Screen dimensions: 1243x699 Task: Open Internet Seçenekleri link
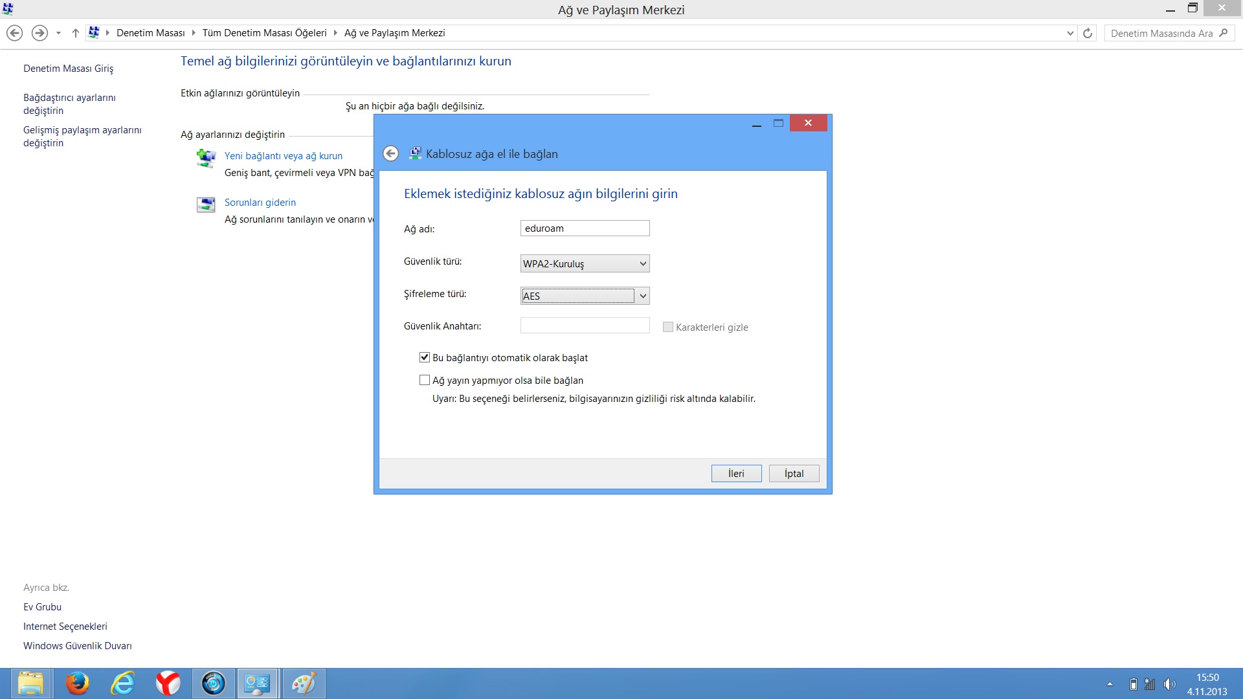pos(65,626)
